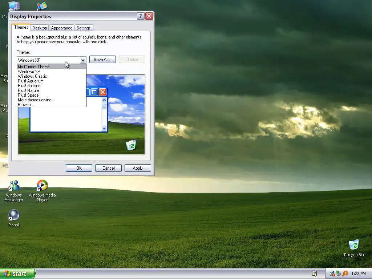Choose Plus! Space theme
The width and height of the screenshot is (372, 279).
(x=52, y=95)
